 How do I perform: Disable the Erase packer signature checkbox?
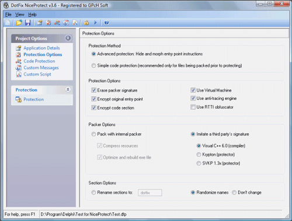point(93,90)
